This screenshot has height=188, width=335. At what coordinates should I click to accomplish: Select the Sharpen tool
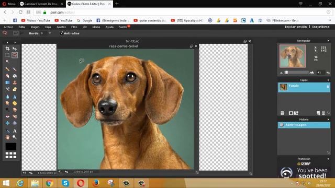pos(15,97)
